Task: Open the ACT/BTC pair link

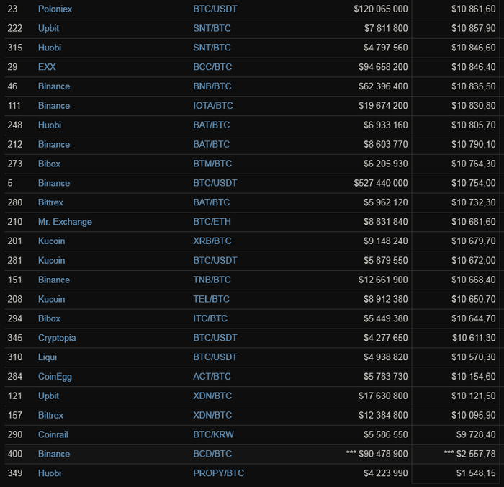Action: point(212,377)
